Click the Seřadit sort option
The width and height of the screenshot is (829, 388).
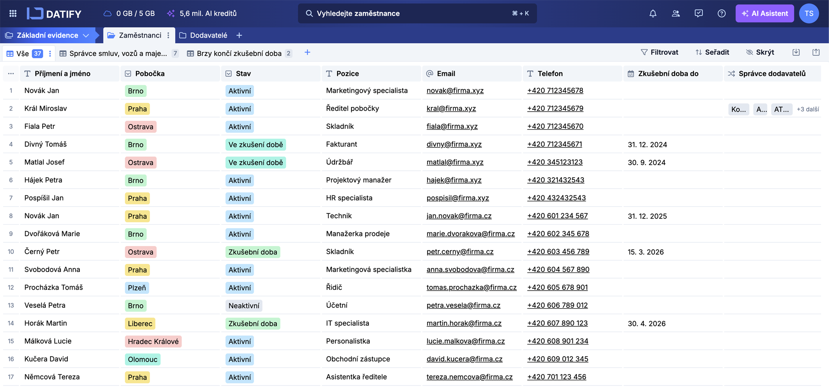[x=712, y=52]
